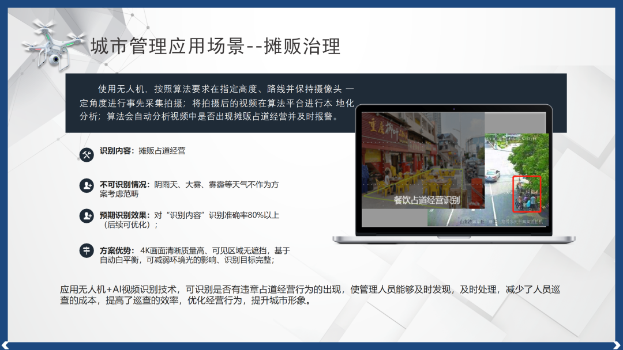Select the signpost icon beside 方案优势
623x350 pixels.
[87, 251]
